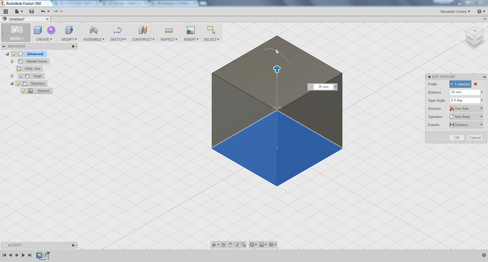The image size is (488, 262).
Task: Activate the Pan hand icon
Action: (x=230, y=245)
